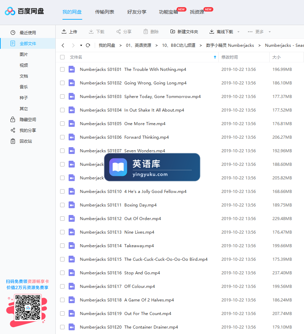Viewport: 304px width, 334px height.
Task: Open the 功能宝箱 tab
Action: (x=168, y=12)
